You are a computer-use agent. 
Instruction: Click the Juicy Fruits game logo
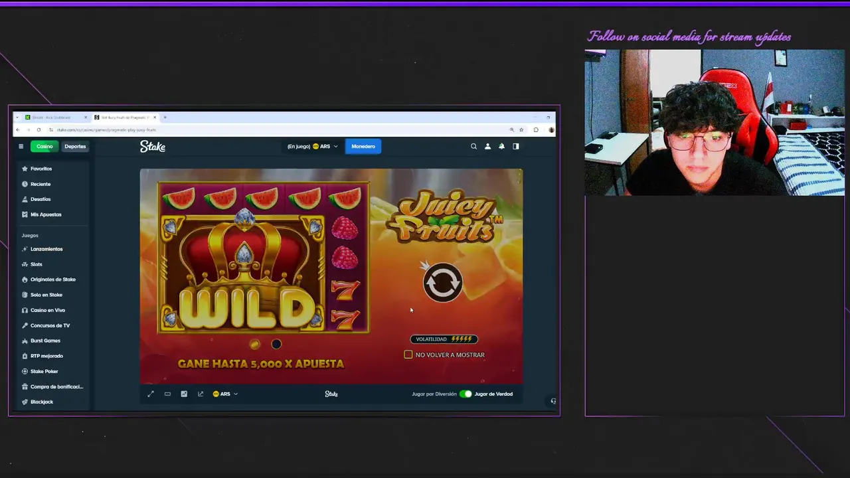coord(444,217)
